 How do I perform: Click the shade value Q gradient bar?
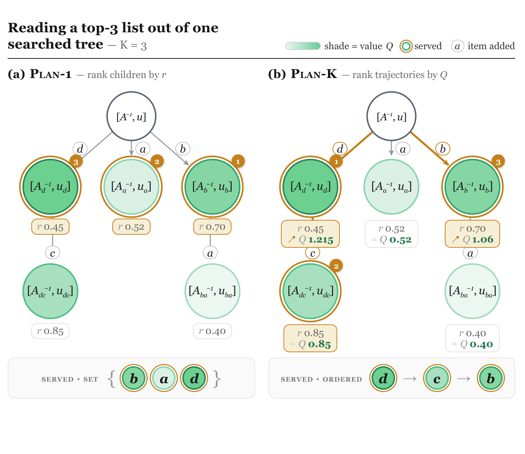pyautogui.click(x=303, y=46)
